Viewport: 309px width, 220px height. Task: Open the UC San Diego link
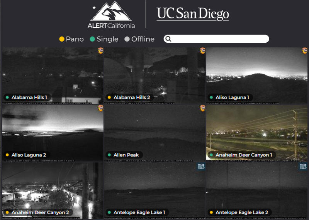[193, 14]
